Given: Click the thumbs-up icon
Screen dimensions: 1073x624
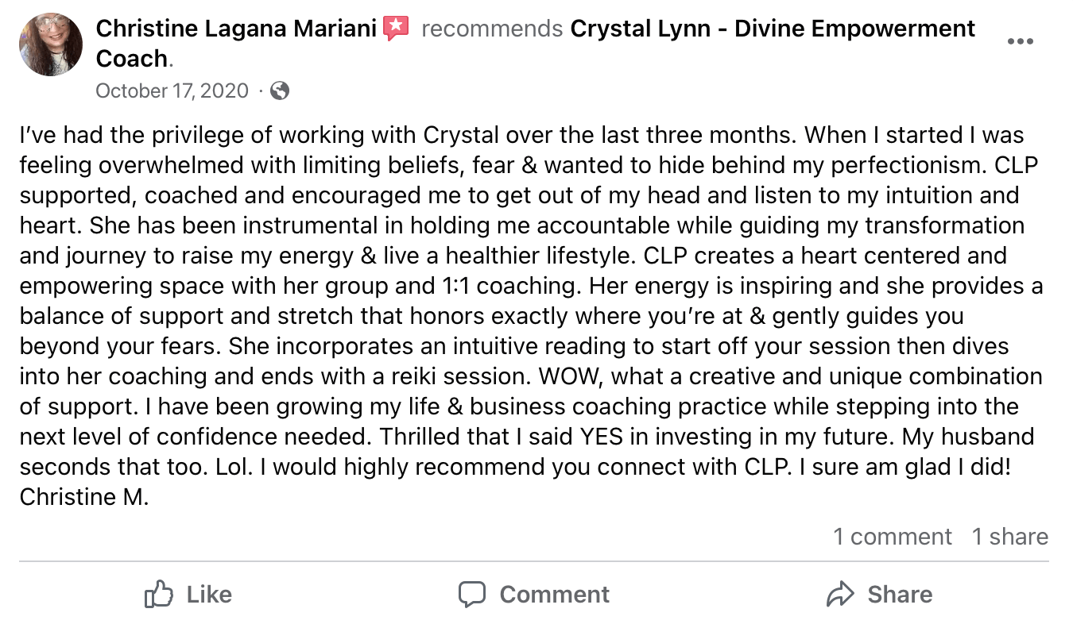Looking at the screenshot, I should pos(159,594).
